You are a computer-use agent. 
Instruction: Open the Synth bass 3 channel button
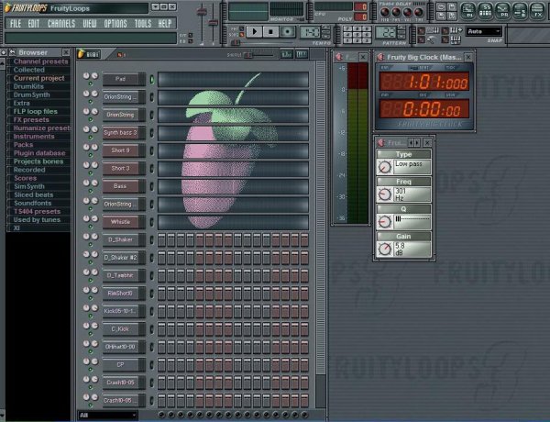point(121,133)
